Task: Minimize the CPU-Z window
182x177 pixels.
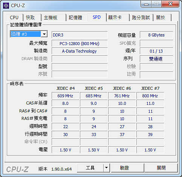Action: (x=146, y=4)
